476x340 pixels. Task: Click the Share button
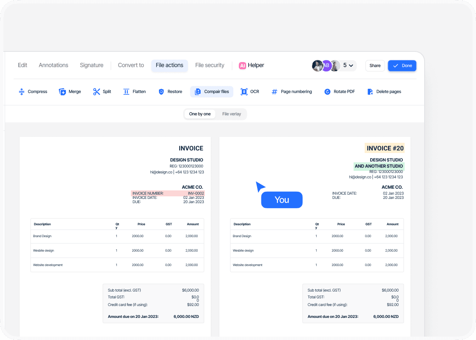pyautogui.click(x=375, y=66)
